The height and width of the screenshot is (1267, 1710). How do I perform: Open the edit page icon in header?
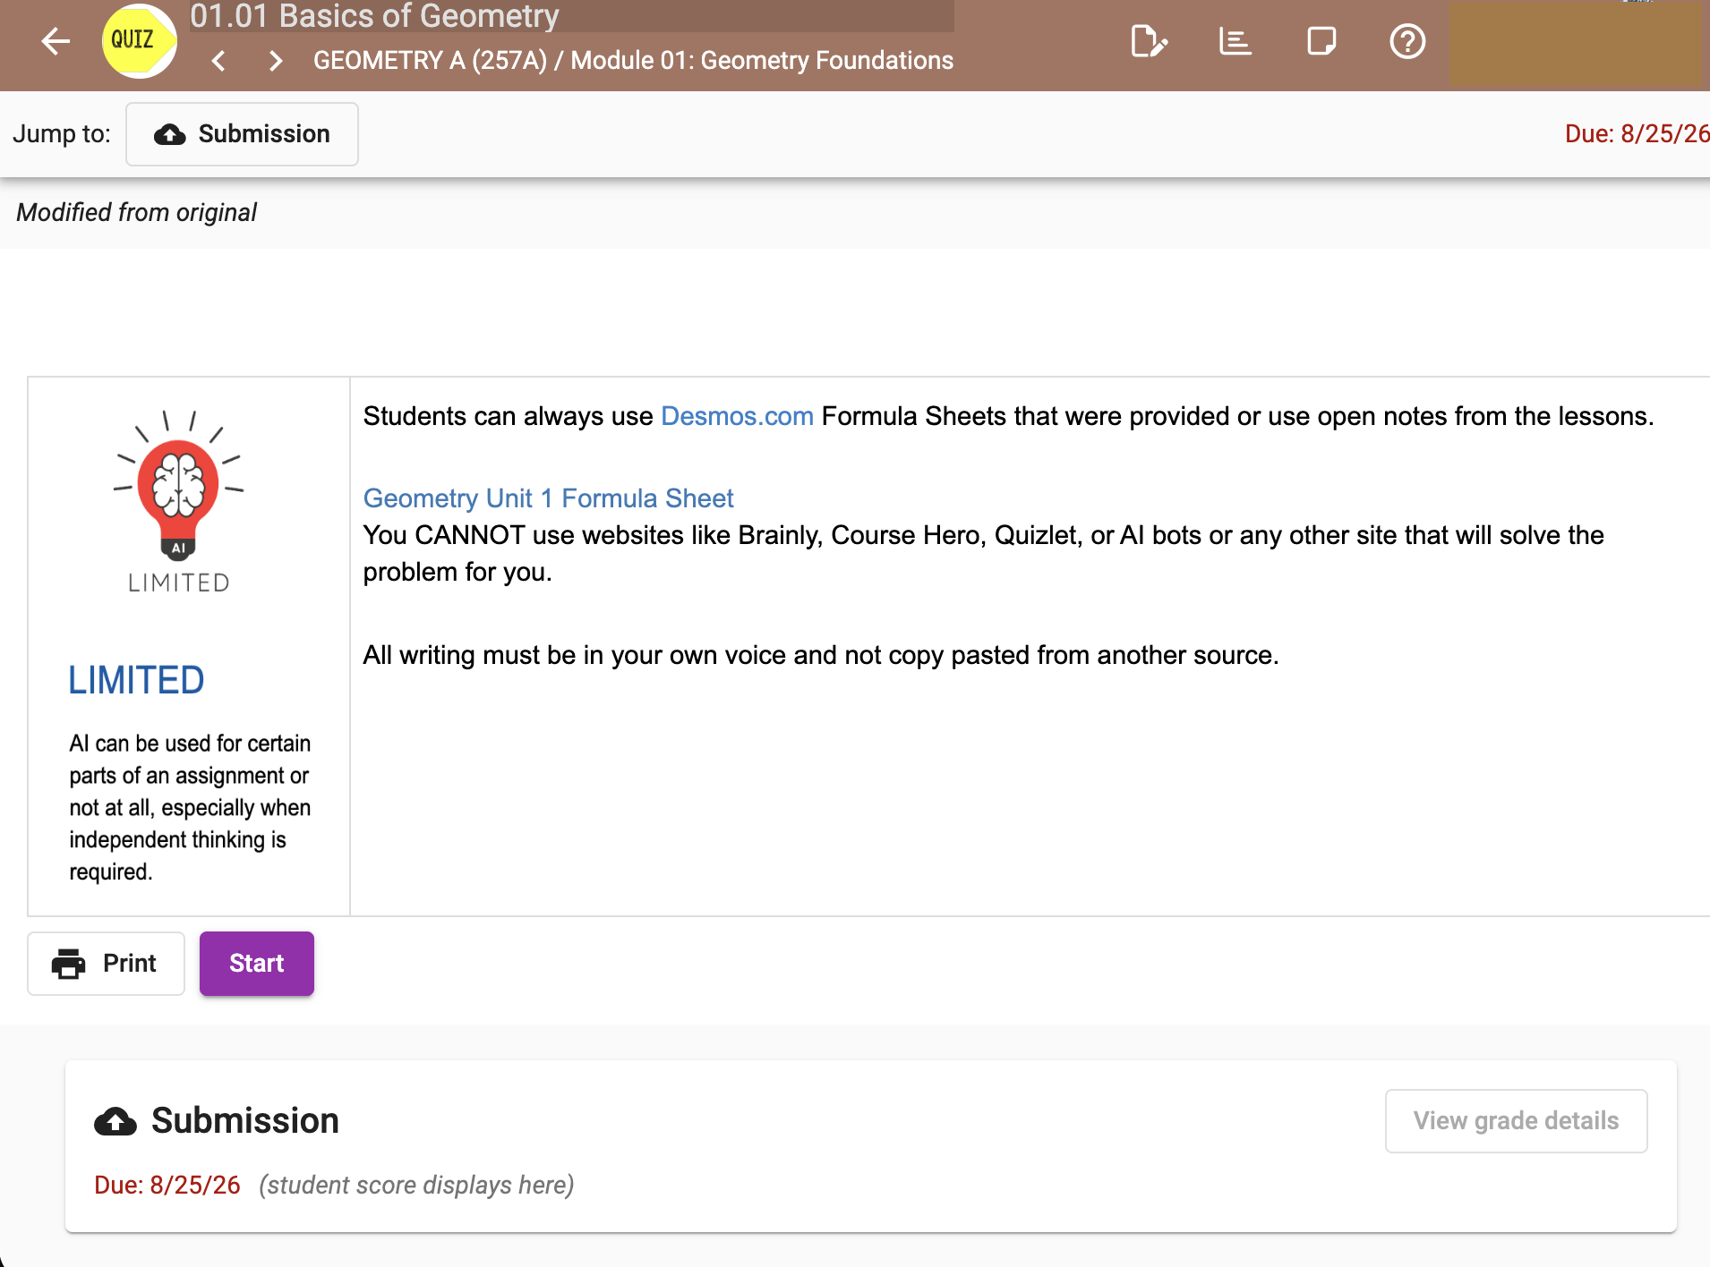pos(1149,41)
